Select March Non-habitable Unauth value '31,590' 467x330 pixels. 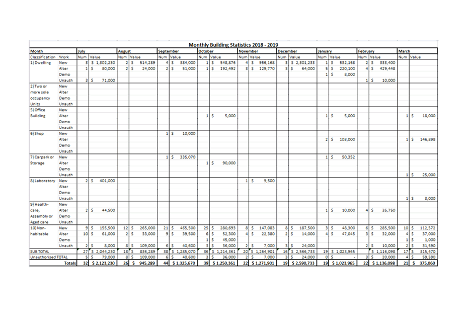[x=429, y=245]
